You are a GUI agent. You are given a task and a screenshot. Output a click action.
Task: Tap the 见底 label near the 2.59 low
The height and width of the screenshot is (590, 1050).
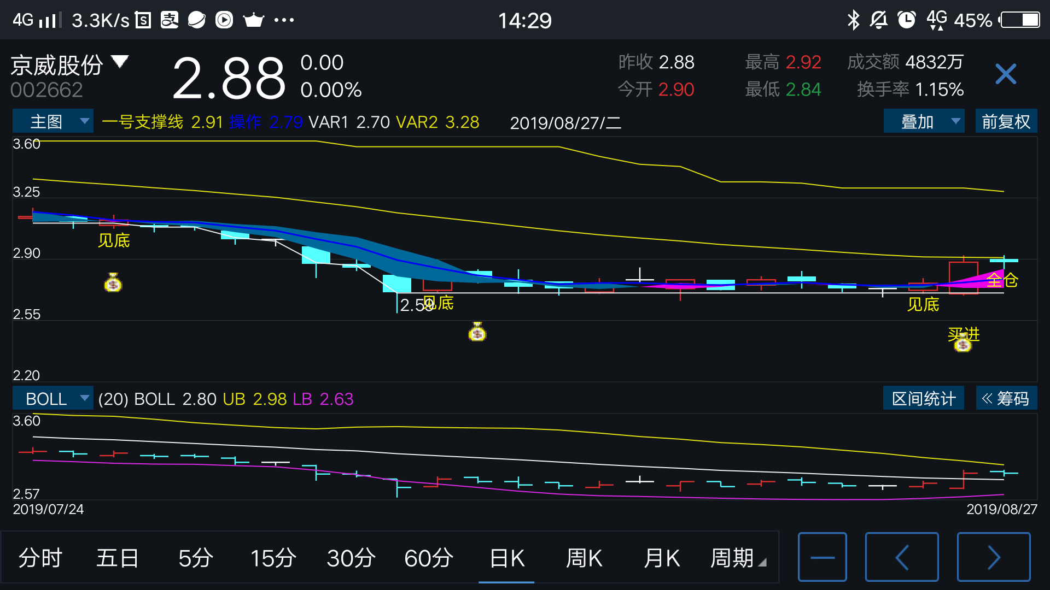438,303
